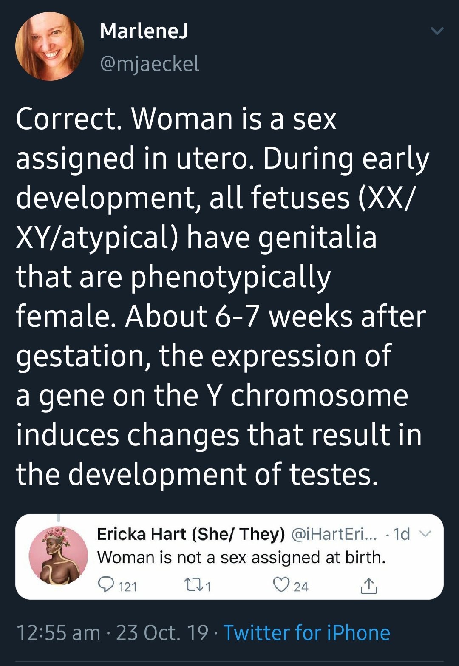Tap the 121 reply count
The image size is (459, 666).
pyautogui.click(x=127, y=587)
